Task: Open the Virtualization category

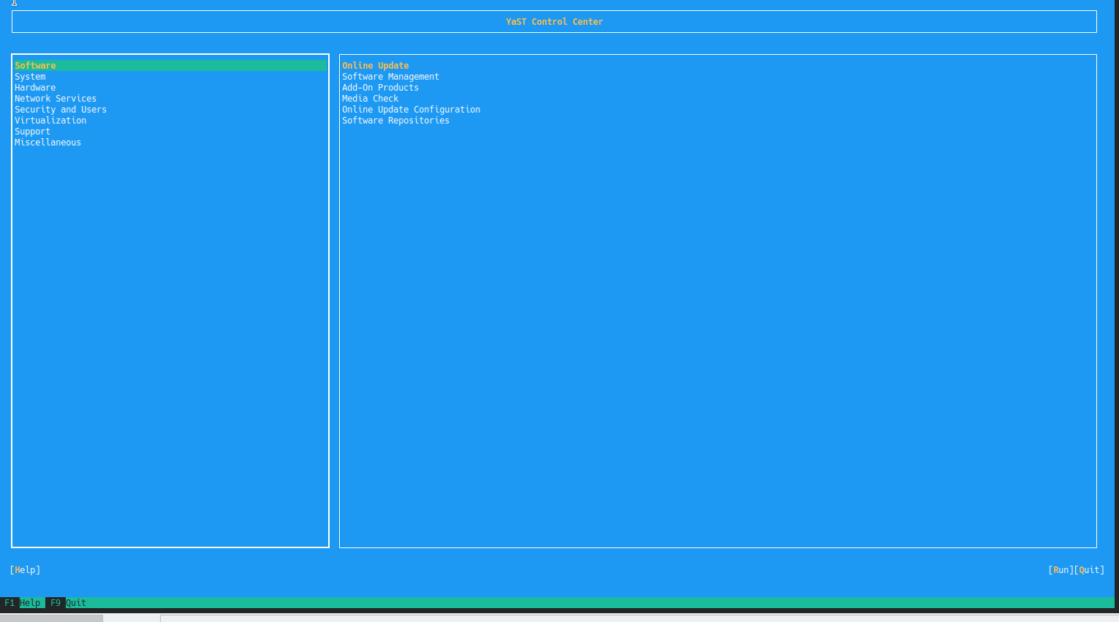Action: click(50, 120)
